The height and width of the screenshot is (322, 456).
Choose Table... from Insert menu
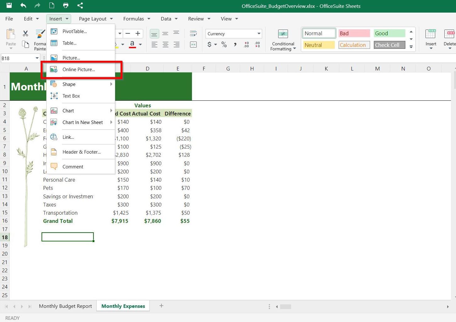pyautogui.click(x=81, y=43)
